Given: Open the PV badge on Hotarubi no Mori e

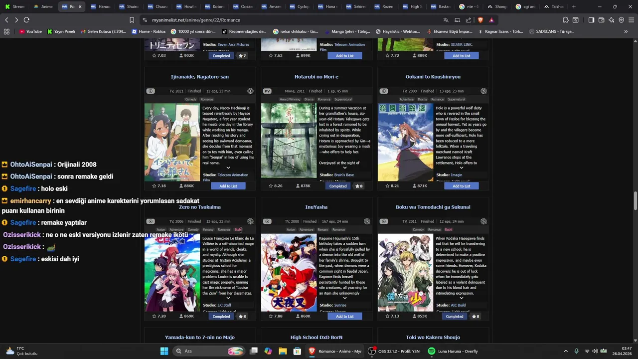Looking at the screenshot, I should coord(267,91).
